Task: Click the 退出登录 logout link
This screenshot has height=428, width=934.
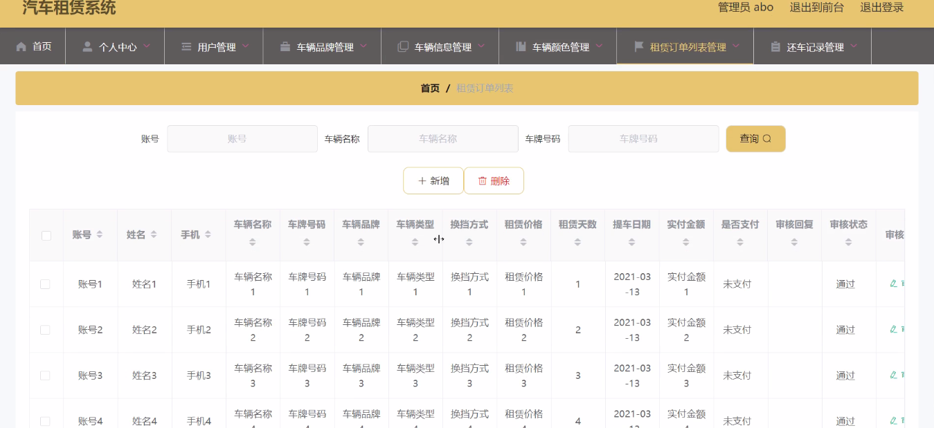Action: (x=881, y=8)
